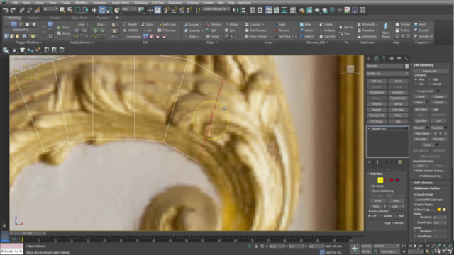Open the Hierarchy command panel tab
The image size is (454, 255).
click(384, 58)
